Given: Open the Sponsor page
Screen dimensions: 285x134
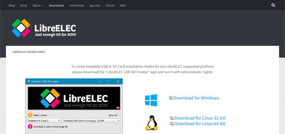Looking at the screenshot, I should (95, 6).
